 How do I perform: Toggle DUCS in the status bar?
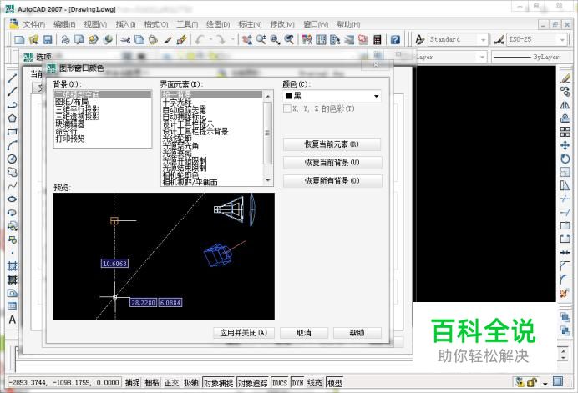tap(280, 383)
